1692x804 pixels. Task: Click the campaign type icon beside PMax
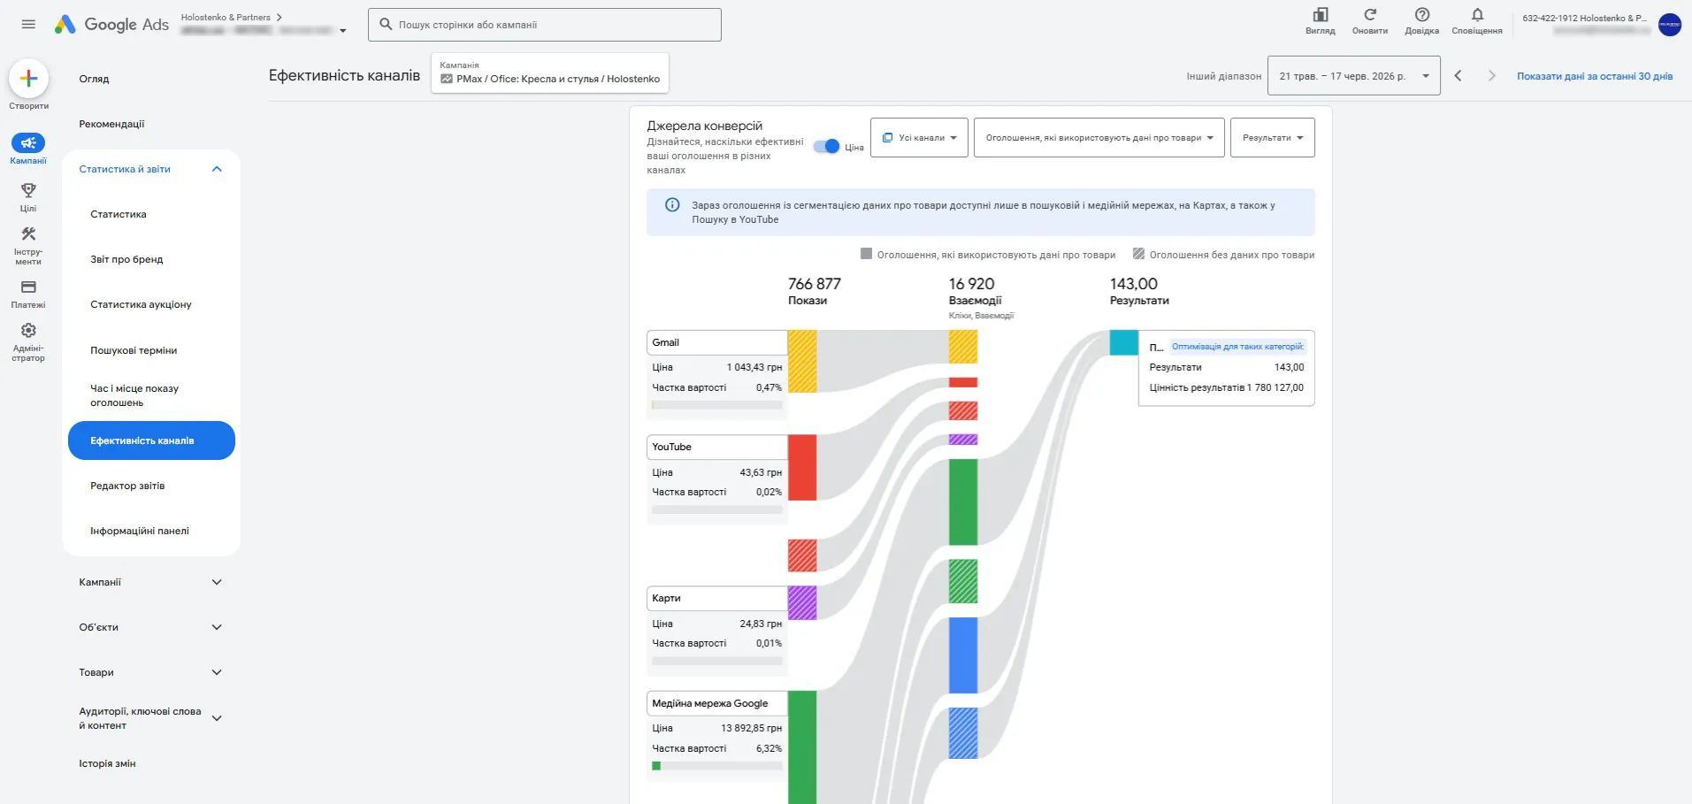(x=447, y=79)
